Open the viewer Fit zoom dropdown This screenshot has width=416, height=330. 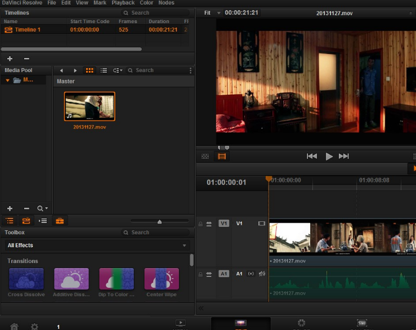click(212, 13)
